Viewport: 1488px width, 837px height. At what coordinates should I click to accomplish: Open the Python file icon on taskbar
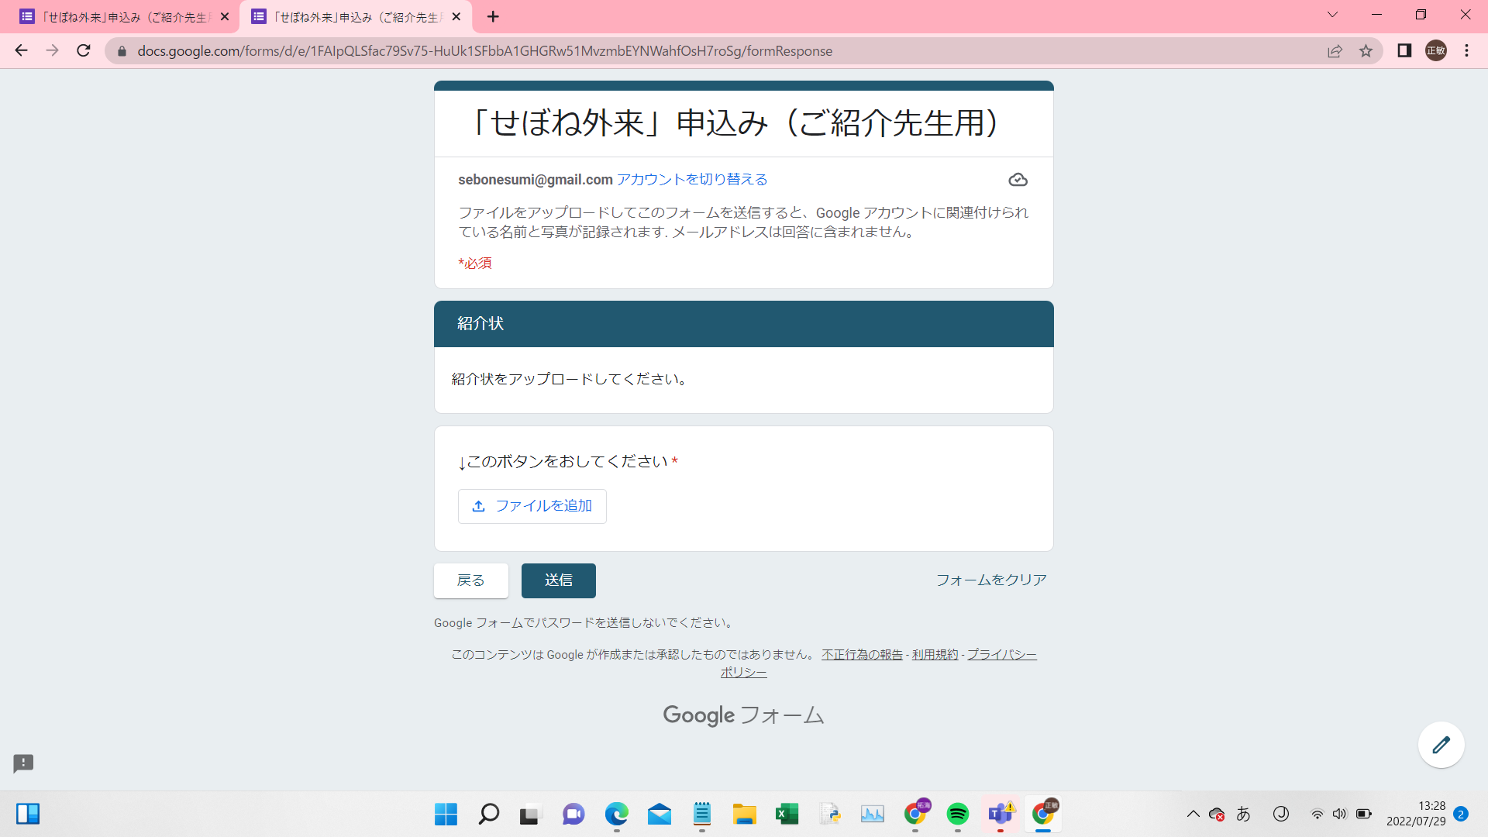tap(829, 814)
